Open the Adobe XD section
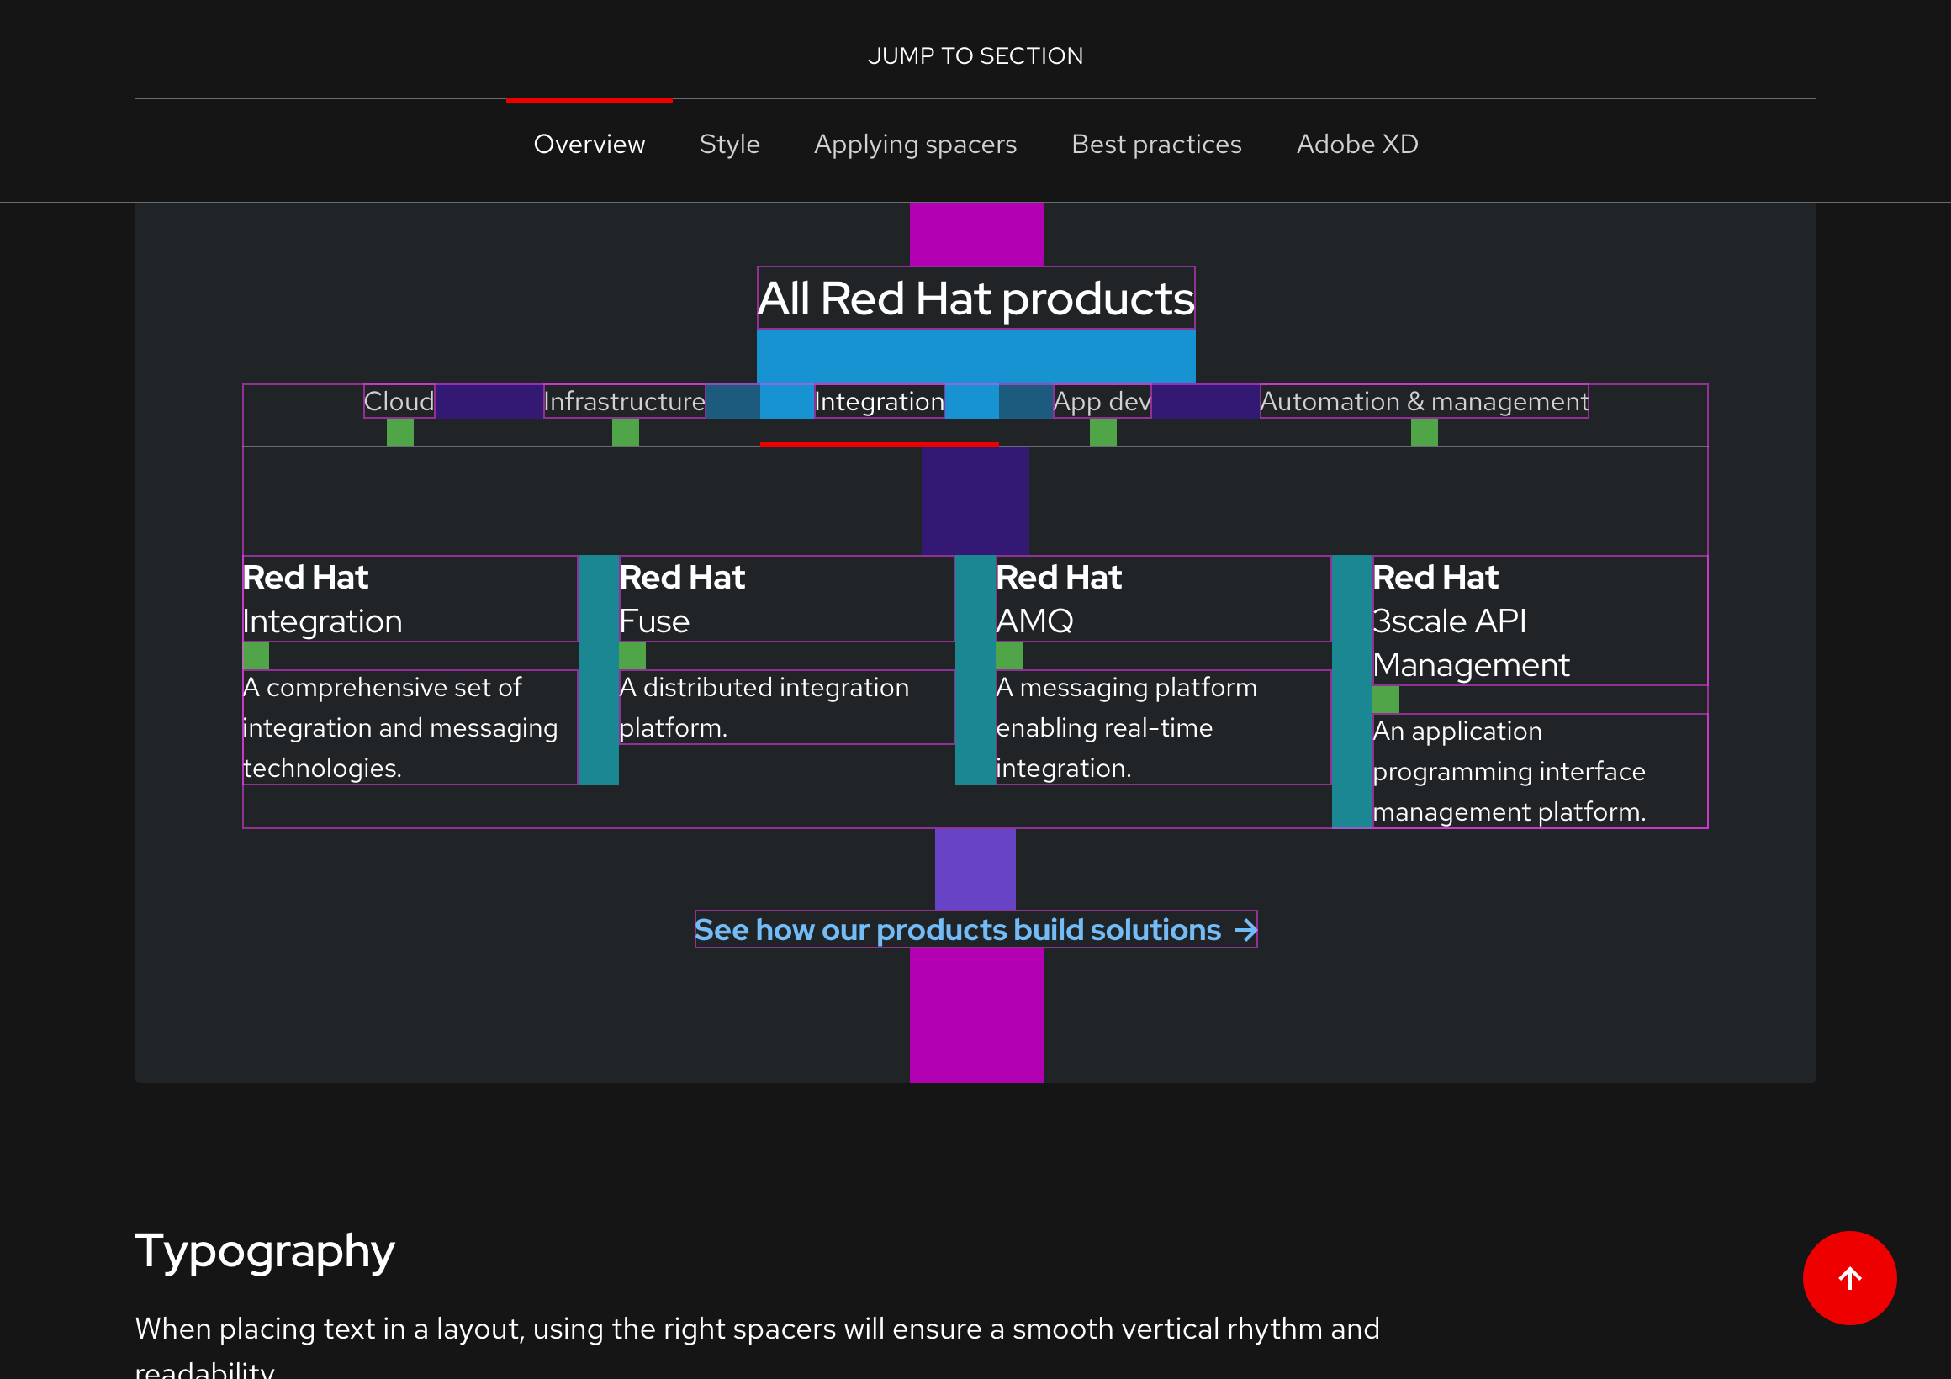Image resolution: width=1951 pixels, height=1379 pixels. coord(1357,145)
